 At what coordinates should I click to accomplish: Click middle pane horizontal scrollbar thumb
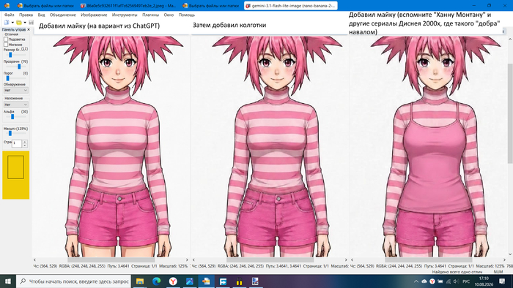pyautogui.click(x=270, y=260)
